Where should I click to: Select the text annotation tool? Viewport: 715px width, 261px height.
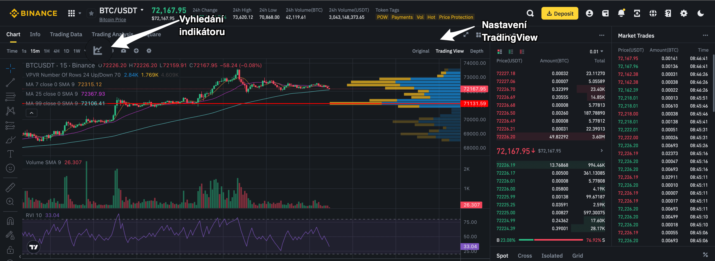[x=10, y=154]
